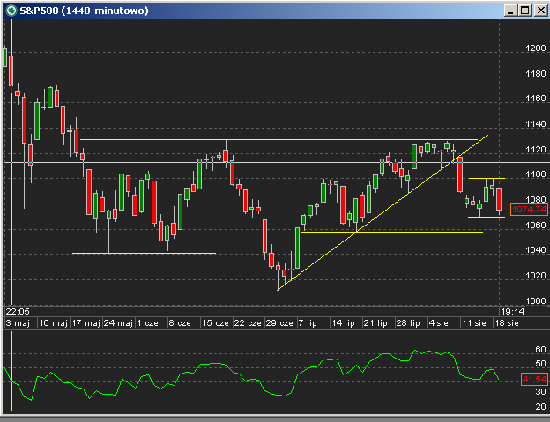Click the 1020 price axis label
550x422 pixels.
click(x=536, y=276)
